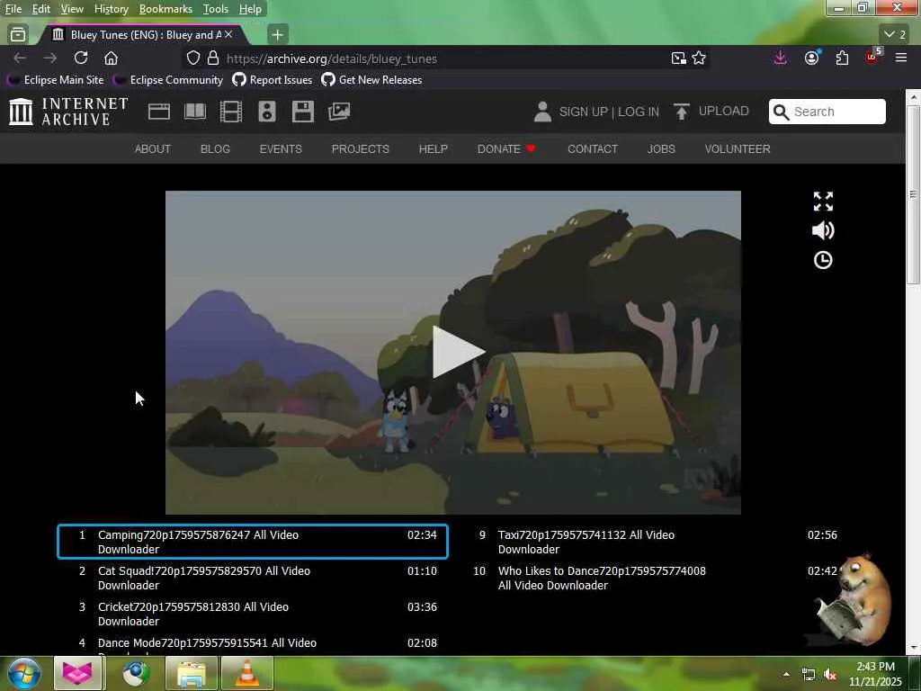Open the Firefox hamburger menu
Image resolution: width=921 pixels, height=691 pixels.
(x=901, y=58)
